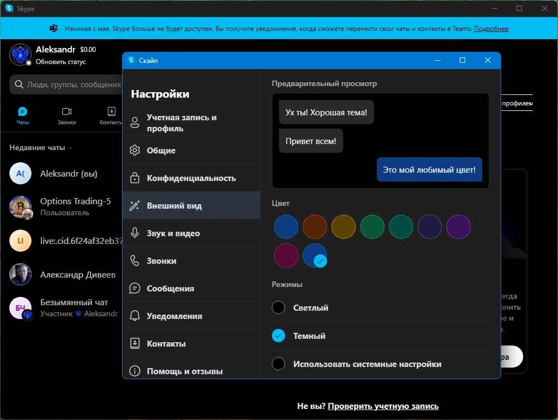
Task: Choose the dark indigo color swatch
Action: pyautogui.click(x=429, y=226)
